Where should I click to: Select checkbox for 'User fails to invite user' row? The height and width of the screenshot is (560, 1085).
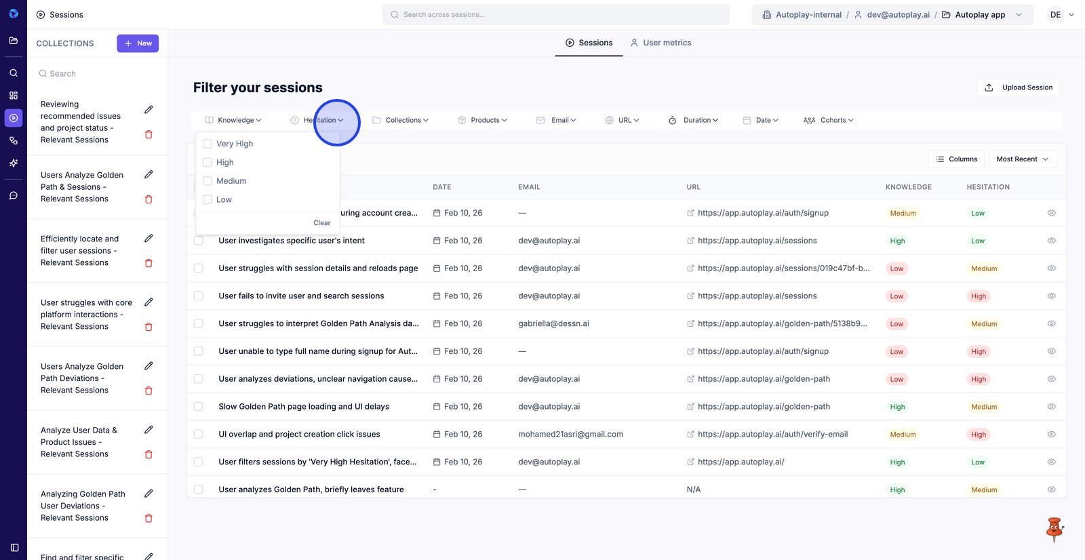click(x=199, y=296)
